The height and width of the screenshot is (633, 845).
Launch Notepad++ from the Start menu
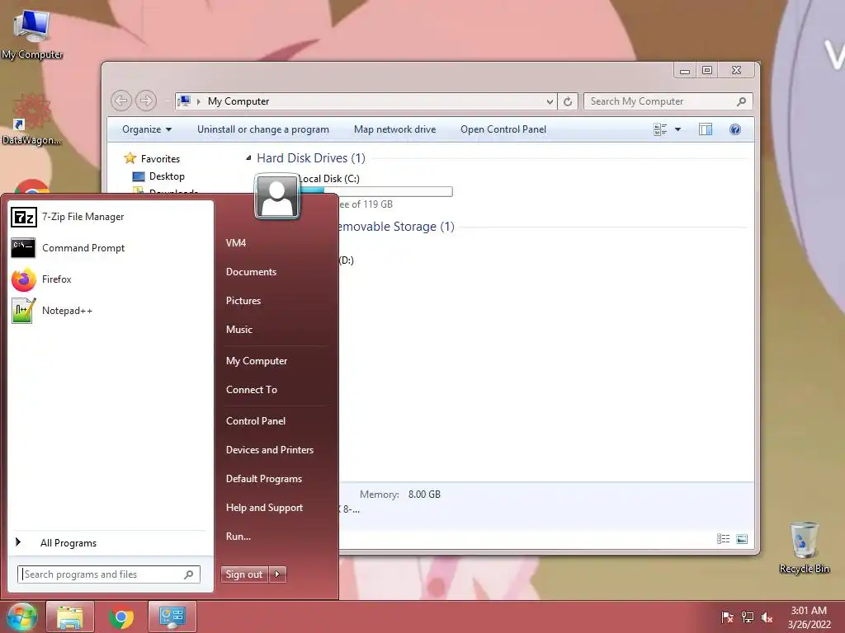point(52,311)
